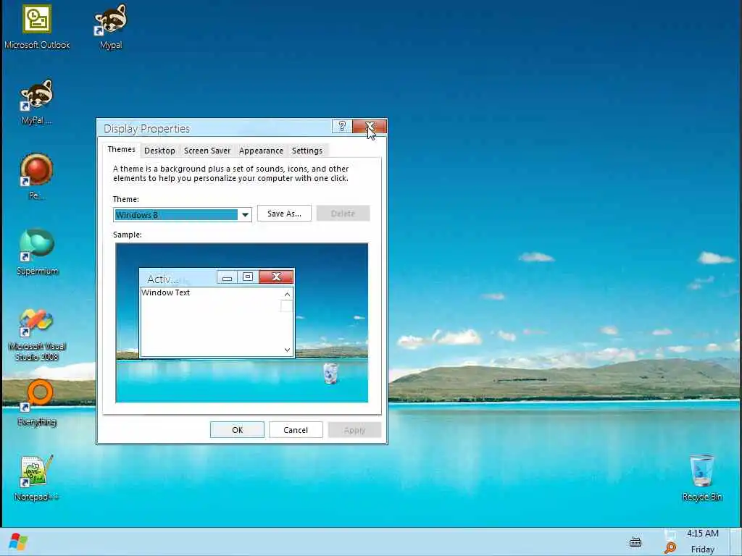
Task: Click the help question mark button
Action: click(342, 126)
